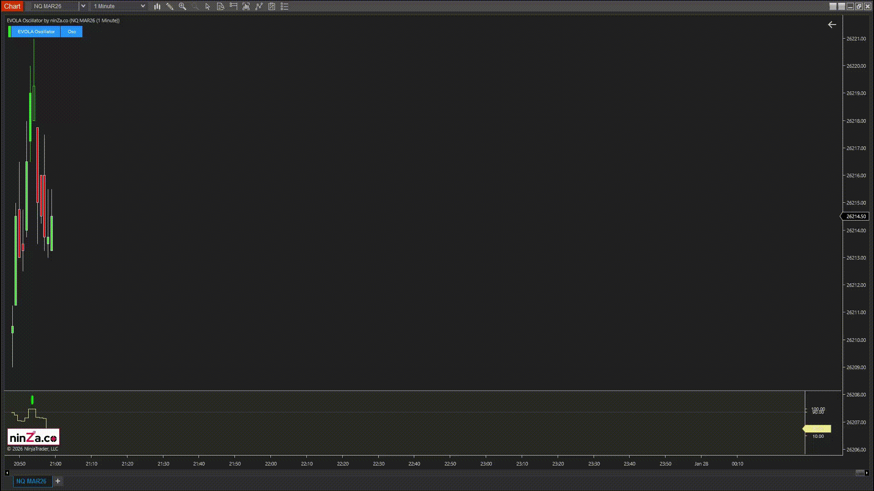The image size is (874, 491).
Task: Click the Chart menu label
Action: (12, 6)
